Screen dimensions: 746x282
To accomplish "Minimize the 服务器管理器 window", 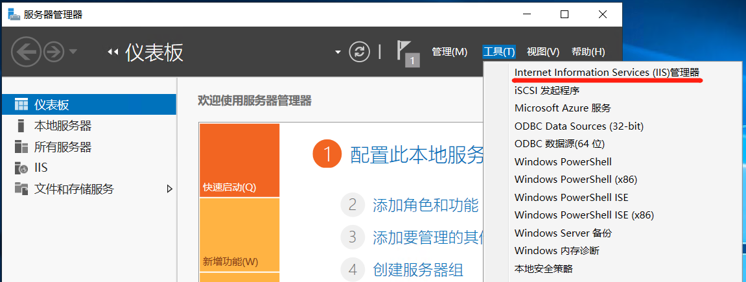I will (526, 14).
